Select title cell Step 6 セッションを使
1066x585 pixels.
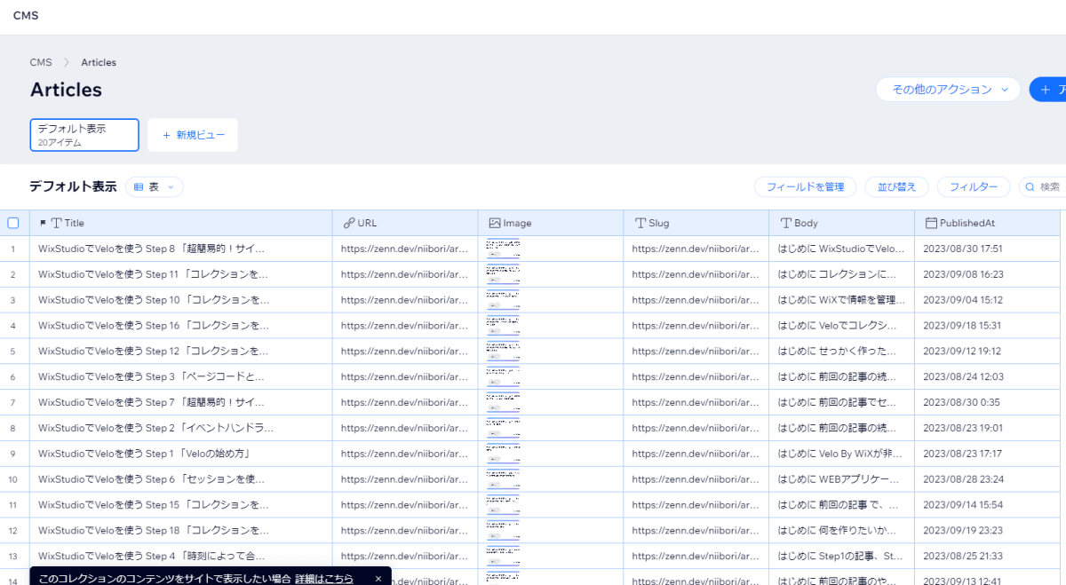coord(181,479)
